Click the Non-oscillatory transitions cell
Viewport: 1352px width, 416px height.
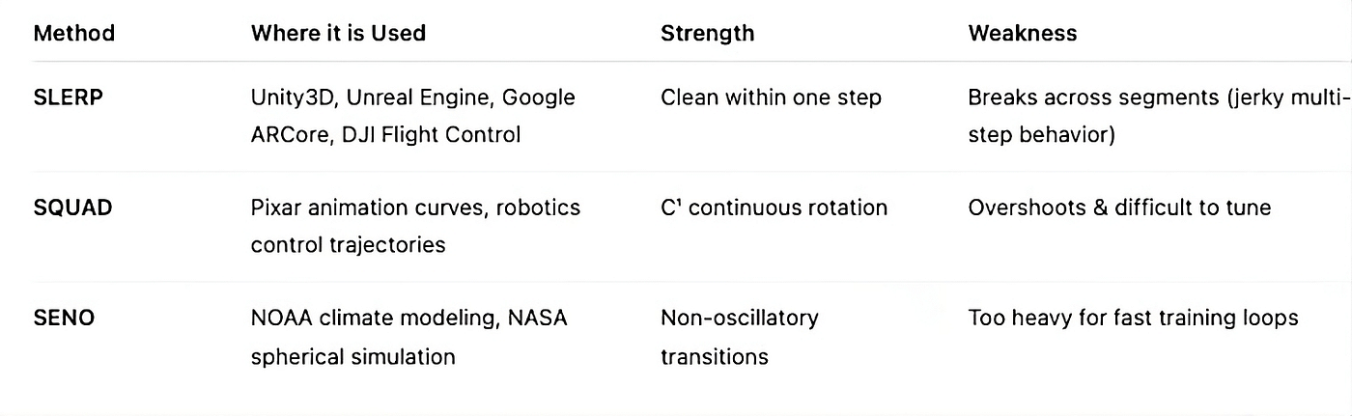740,336
